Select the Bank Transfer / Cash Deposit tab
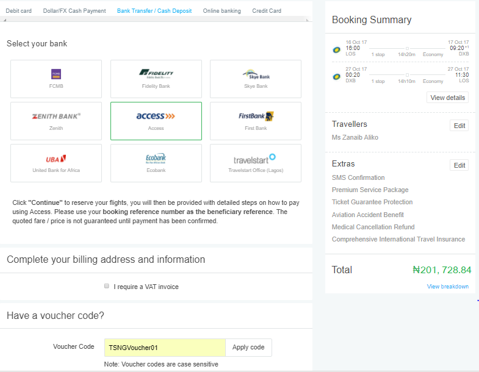Screen dimensions: 479x372 (x=154, y=11)
